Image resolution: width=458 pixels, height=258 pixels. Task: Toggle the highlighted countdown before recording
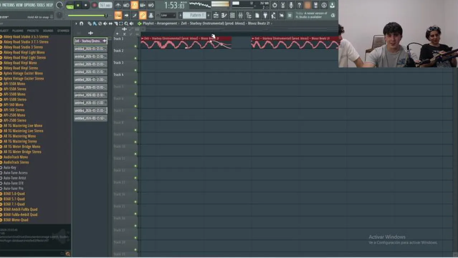point(134,5)
